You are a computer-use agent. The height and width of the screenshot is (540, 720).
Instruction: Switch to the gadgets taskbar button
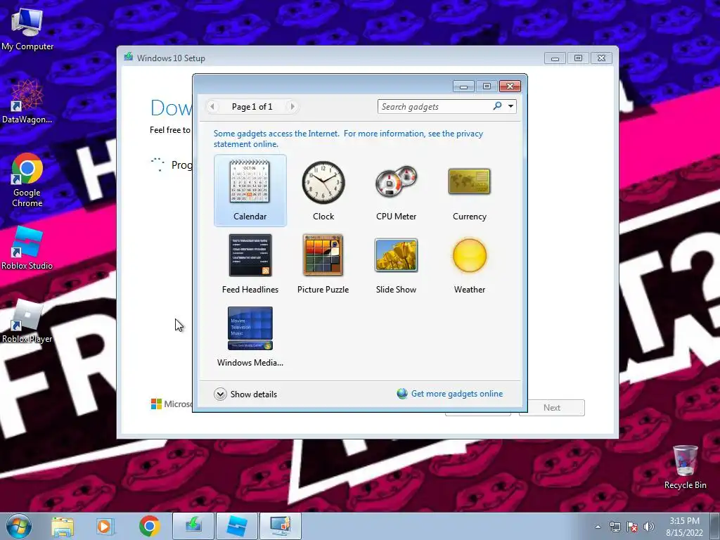pos(281,526)
